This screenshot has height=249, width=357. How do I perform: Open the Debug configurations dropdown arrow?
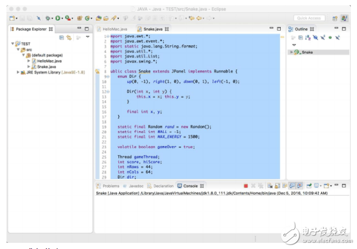click(x=53, y=19)
